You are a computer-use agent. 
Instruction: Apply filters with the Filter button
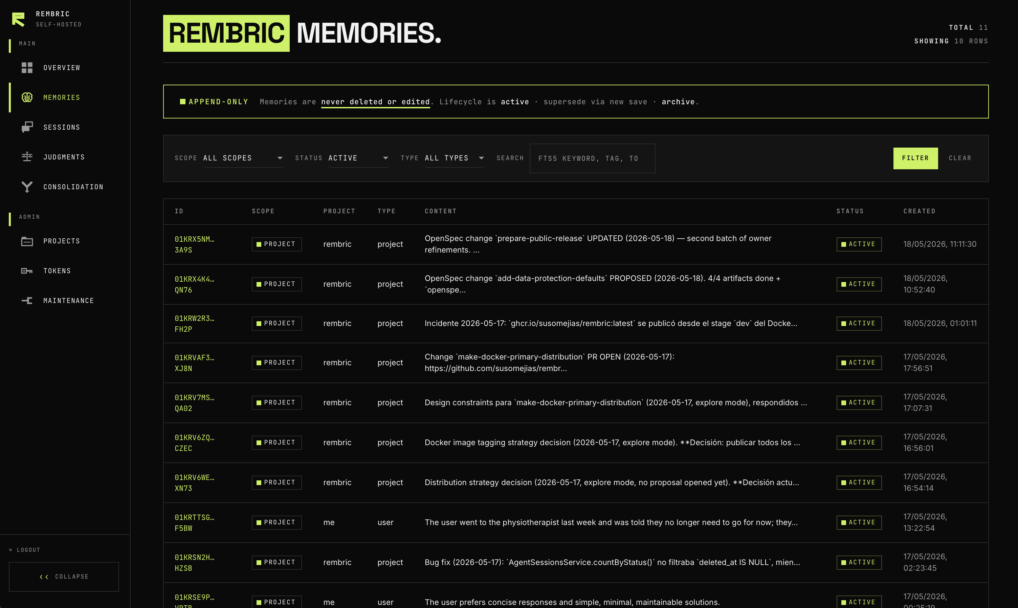915,158
